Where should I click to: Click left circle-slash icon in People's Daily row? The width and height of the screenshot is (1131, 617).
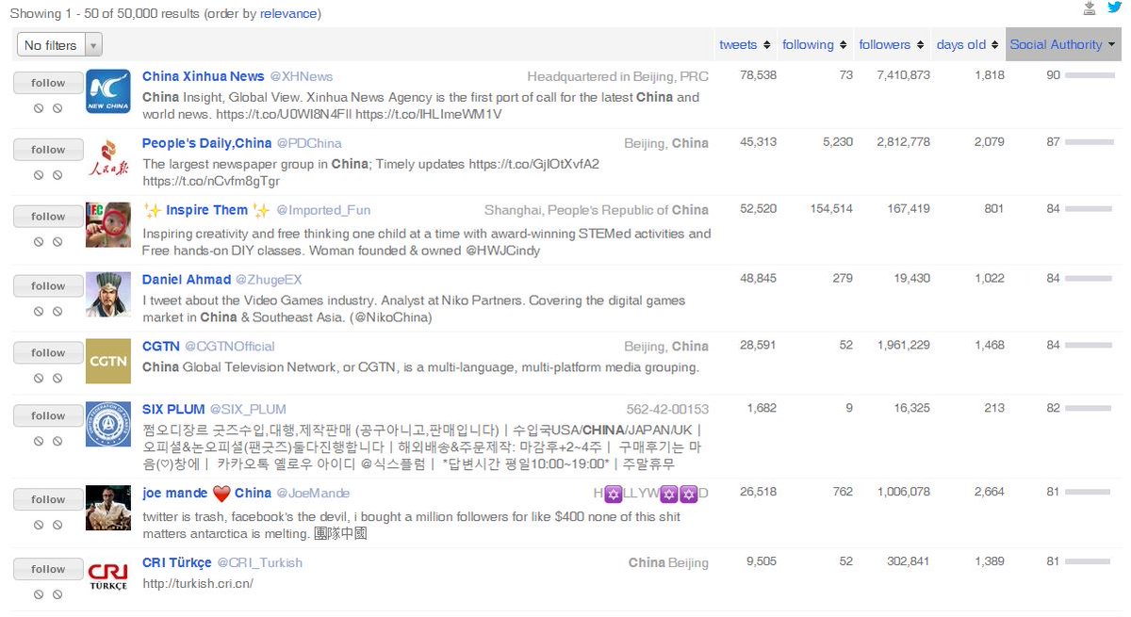click(39, 175)
